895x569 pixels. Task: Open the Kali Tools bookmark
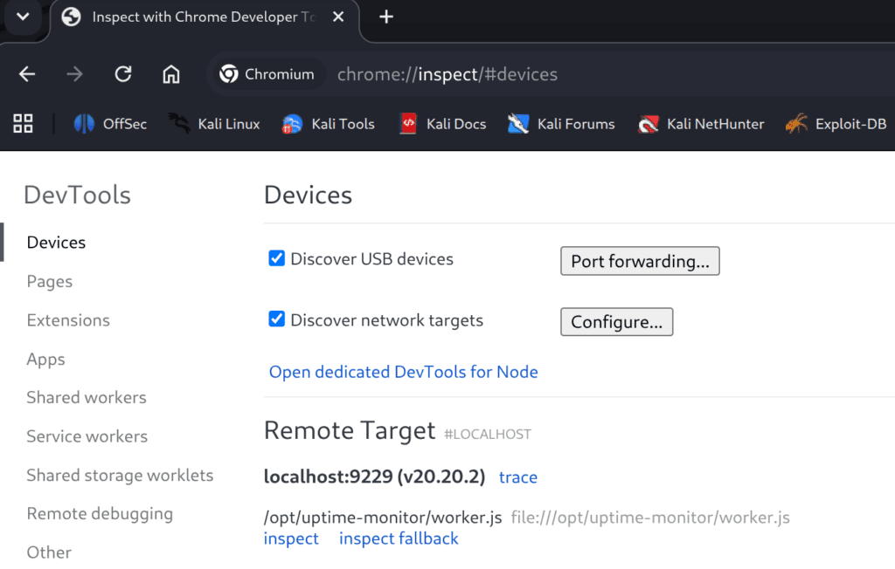329,124
